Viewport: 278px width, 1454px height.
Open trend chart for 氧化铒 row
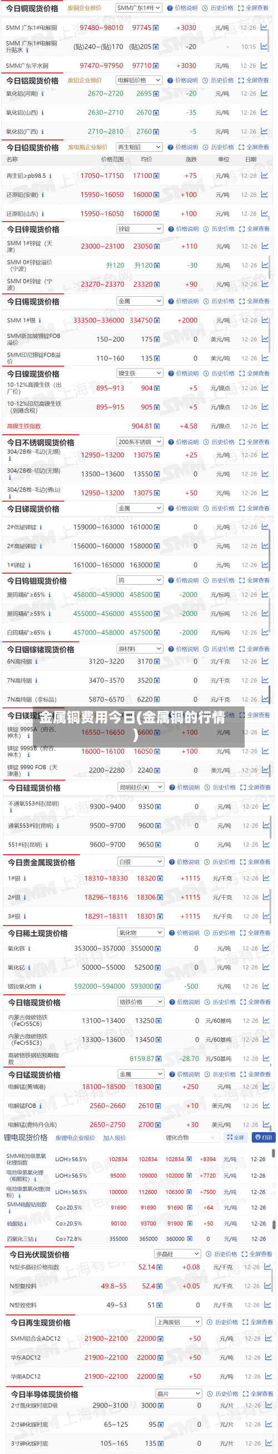click(x=266, y=948)
